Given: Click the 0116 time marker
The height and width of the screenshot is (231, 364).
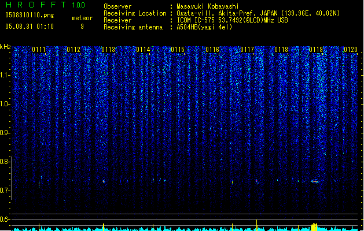Looking at the screenshot, I should [x=212, y=50].
